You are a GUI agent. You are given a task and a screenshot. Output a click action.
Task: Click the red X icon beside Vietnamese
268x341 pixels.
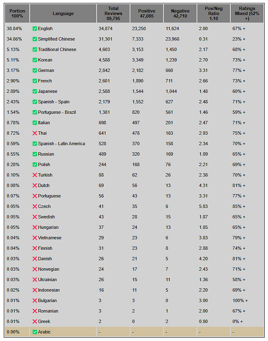click(x=35, y=238)
